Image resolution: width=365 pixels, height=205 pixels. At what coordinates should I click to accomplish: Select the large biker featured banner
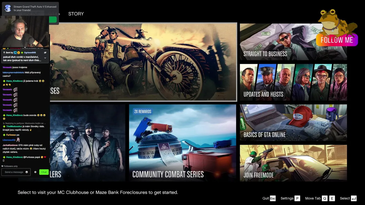[x=143, y=62]
